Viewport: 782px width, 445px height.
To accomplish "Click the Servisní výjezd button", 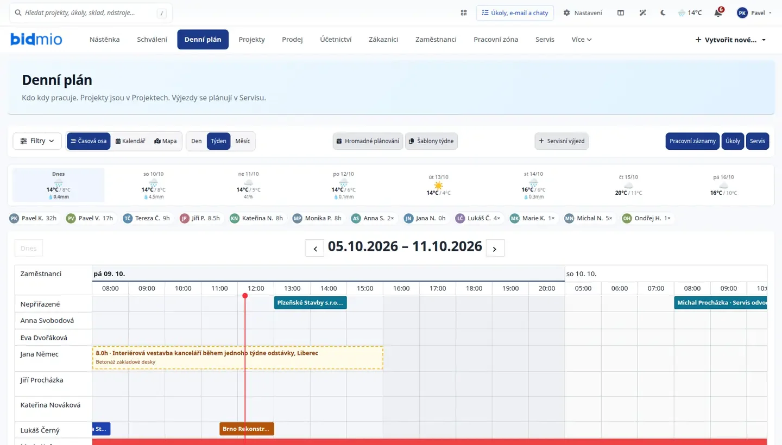I will coord(562,141).
